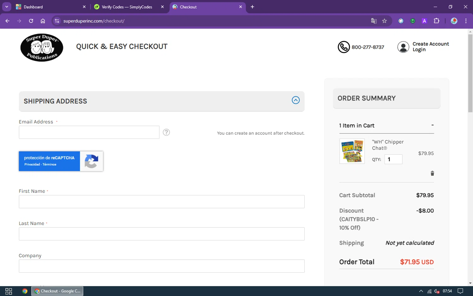This screenshot has height=296, width=473.
Task: Delete "WH" Chipper Chat with trash icon
Action: click(432, 173)
